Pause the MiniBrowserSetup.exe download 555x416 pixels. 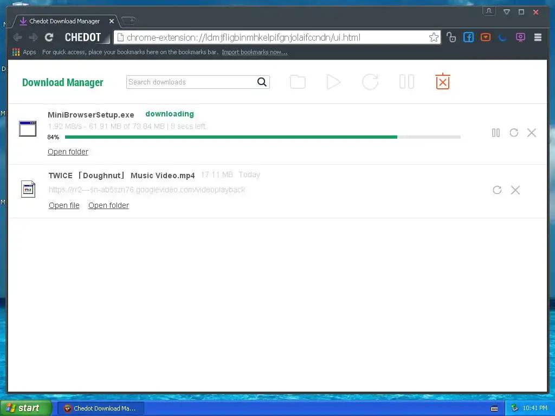pos(496,133)
